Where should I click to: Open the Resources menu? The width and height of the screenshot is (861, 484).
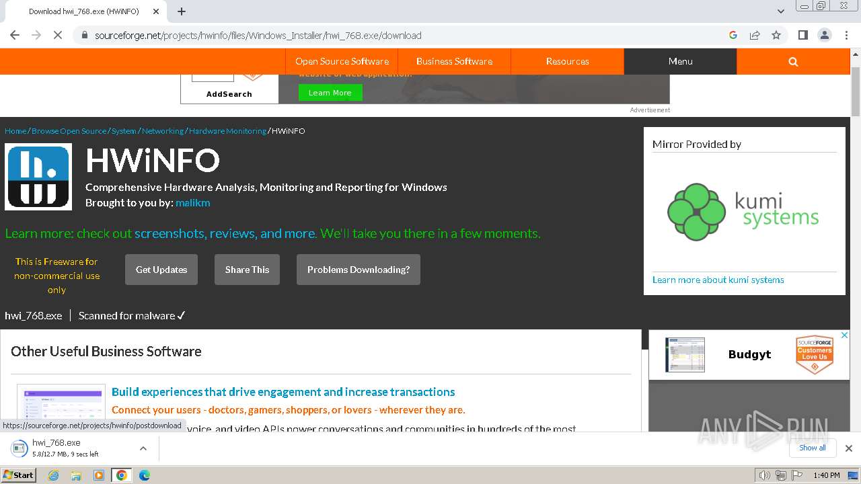567,61
